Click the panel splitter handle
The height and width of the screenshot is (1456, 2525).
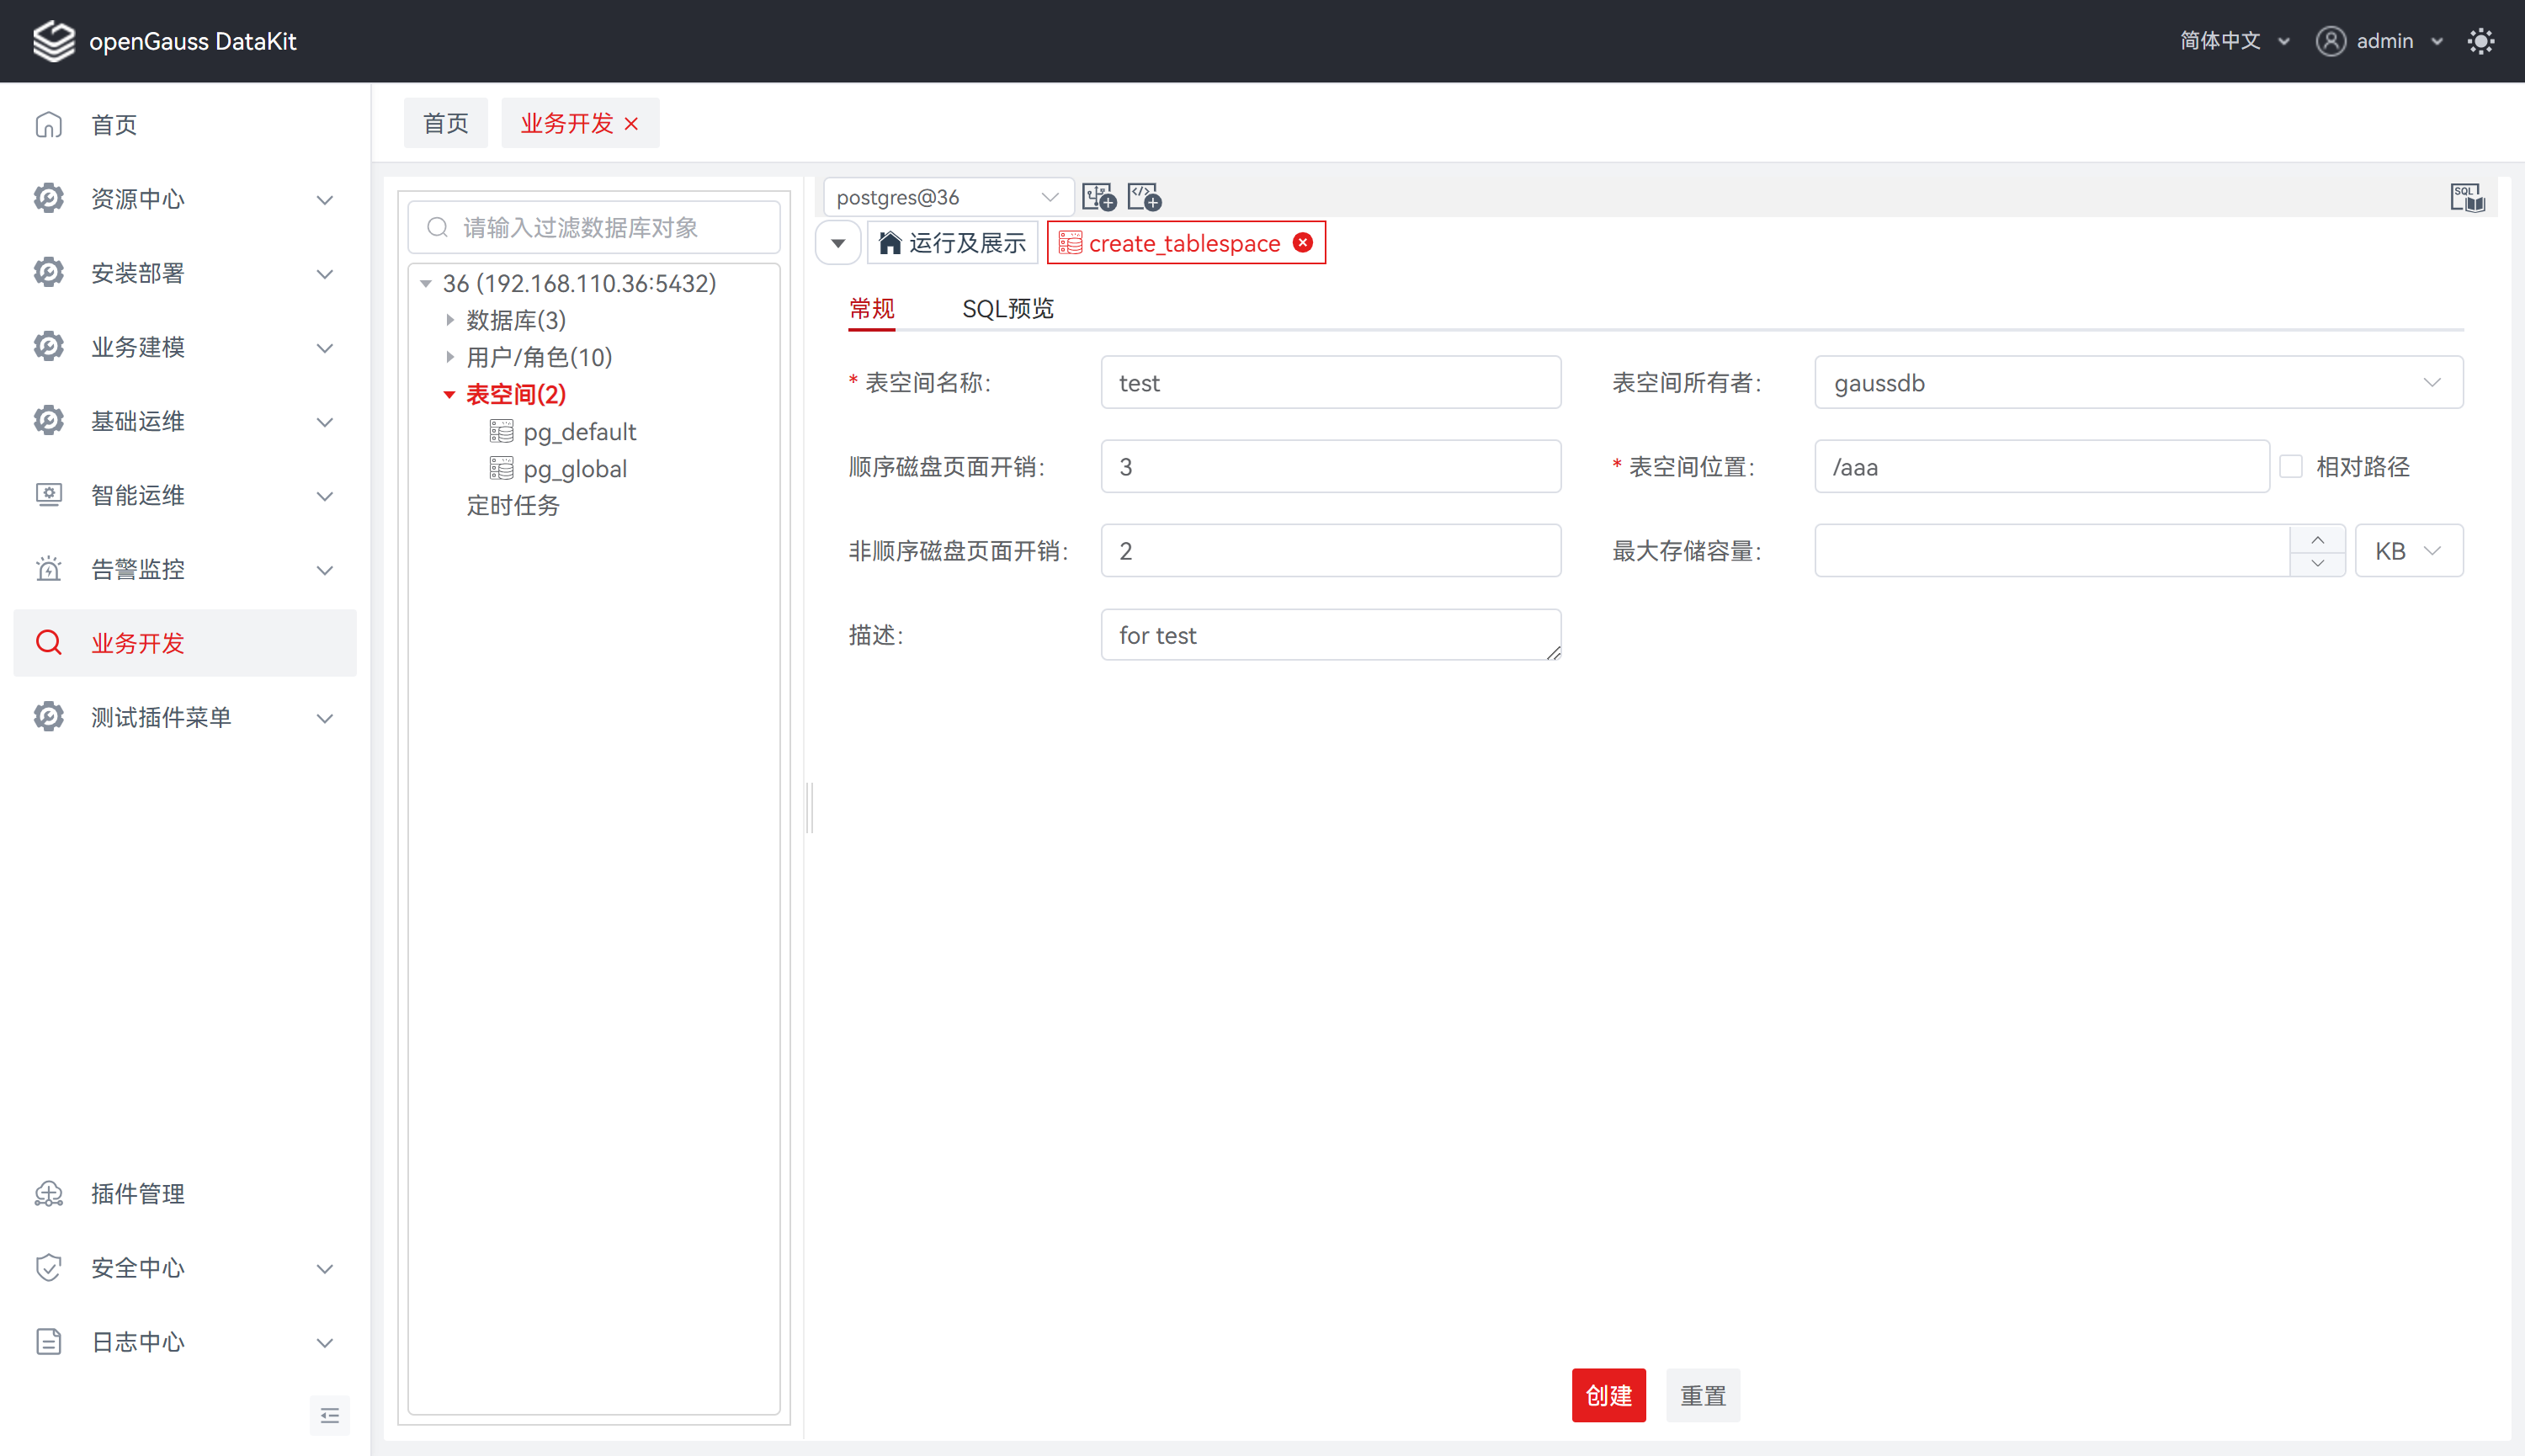[810, 807]
